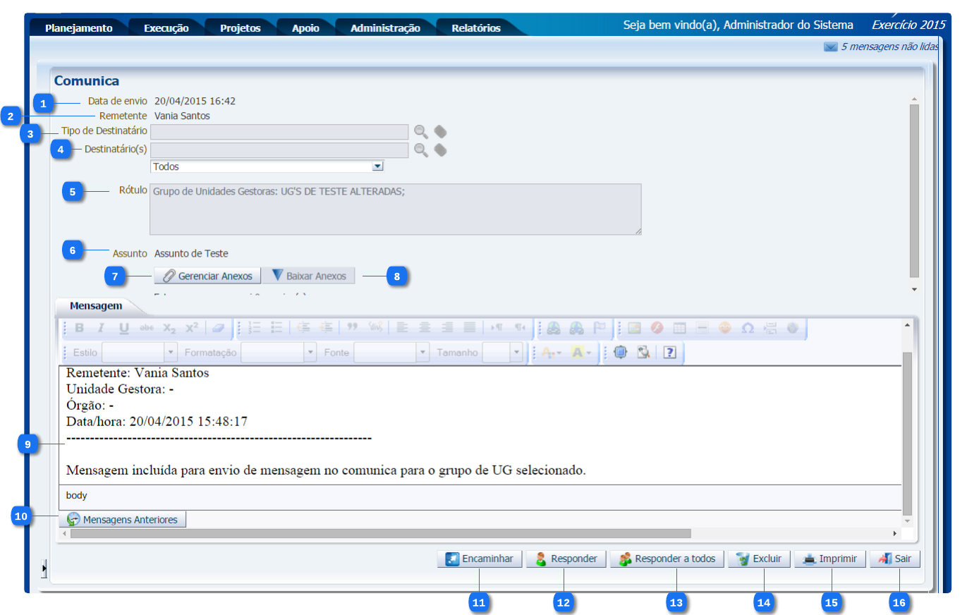Toggle italic formatting in message editor
Image resolution: width=967 pixels, height=615 pixels.
click(101, 328)
